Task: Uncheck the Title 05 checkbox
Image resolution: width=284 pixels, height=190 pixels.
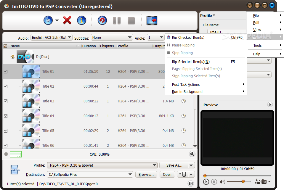Action: pyautogui.click(x=6, y=131)
